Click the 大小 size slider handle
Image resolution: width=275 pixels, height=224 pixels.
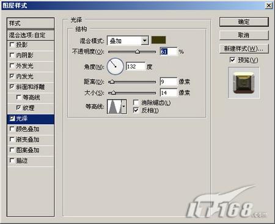point(113,93)
